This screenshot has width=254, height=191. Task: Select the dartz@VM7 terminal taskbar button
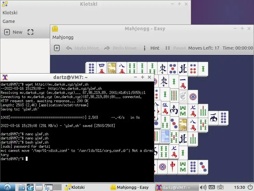pyautogui.click(x=176, y=187)
